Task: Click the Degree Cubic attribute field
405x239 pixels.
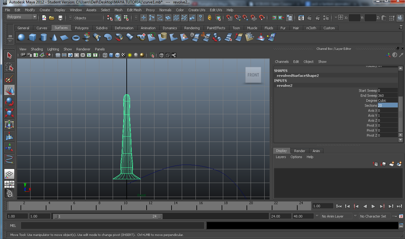Action: pyautogui.click(x=388, y=101)
